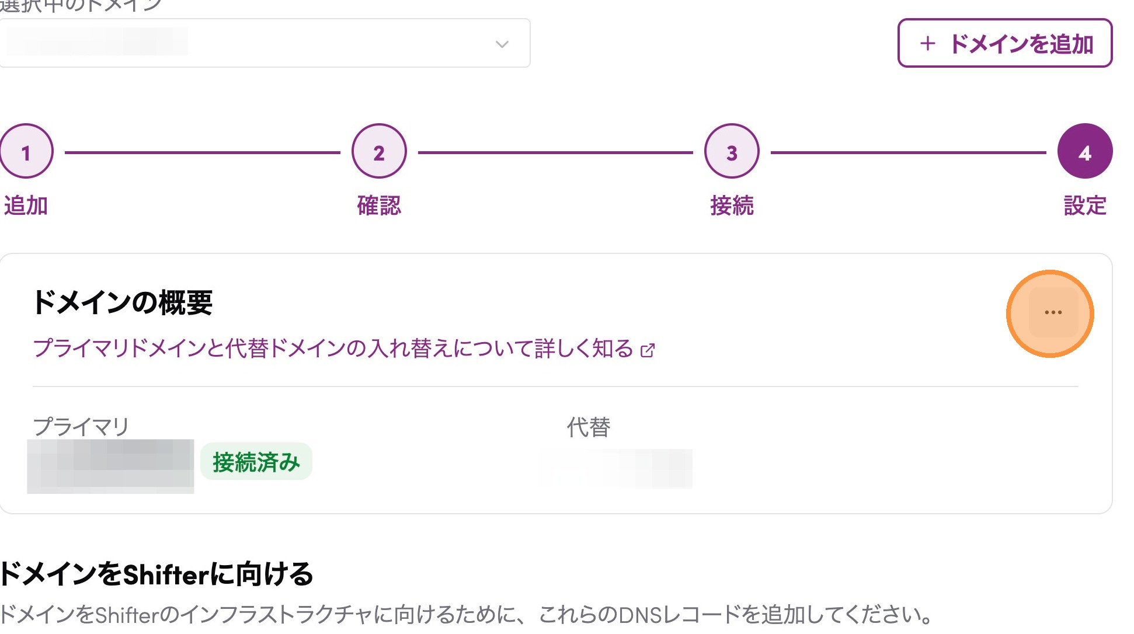The image size is (1134, 634).
Task: Click the external link icon after 詳しく知る
Action: pyautogui.click(x=648, y=350)
